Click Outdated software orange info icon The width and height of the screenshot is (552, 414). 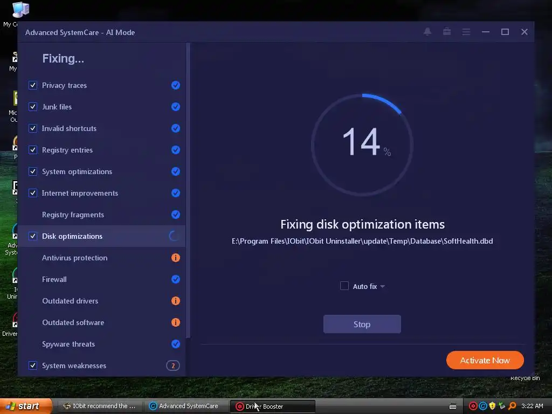pyautogui.click(x=176, y=322)
